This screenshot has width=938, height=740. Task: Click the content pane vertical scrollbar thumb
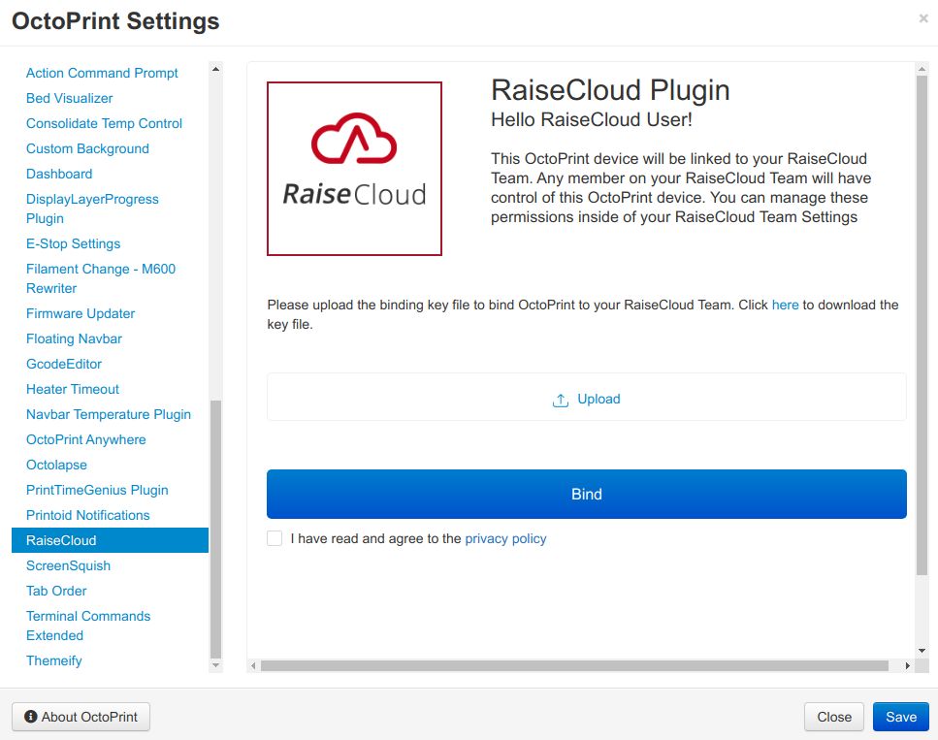point(922,326)
